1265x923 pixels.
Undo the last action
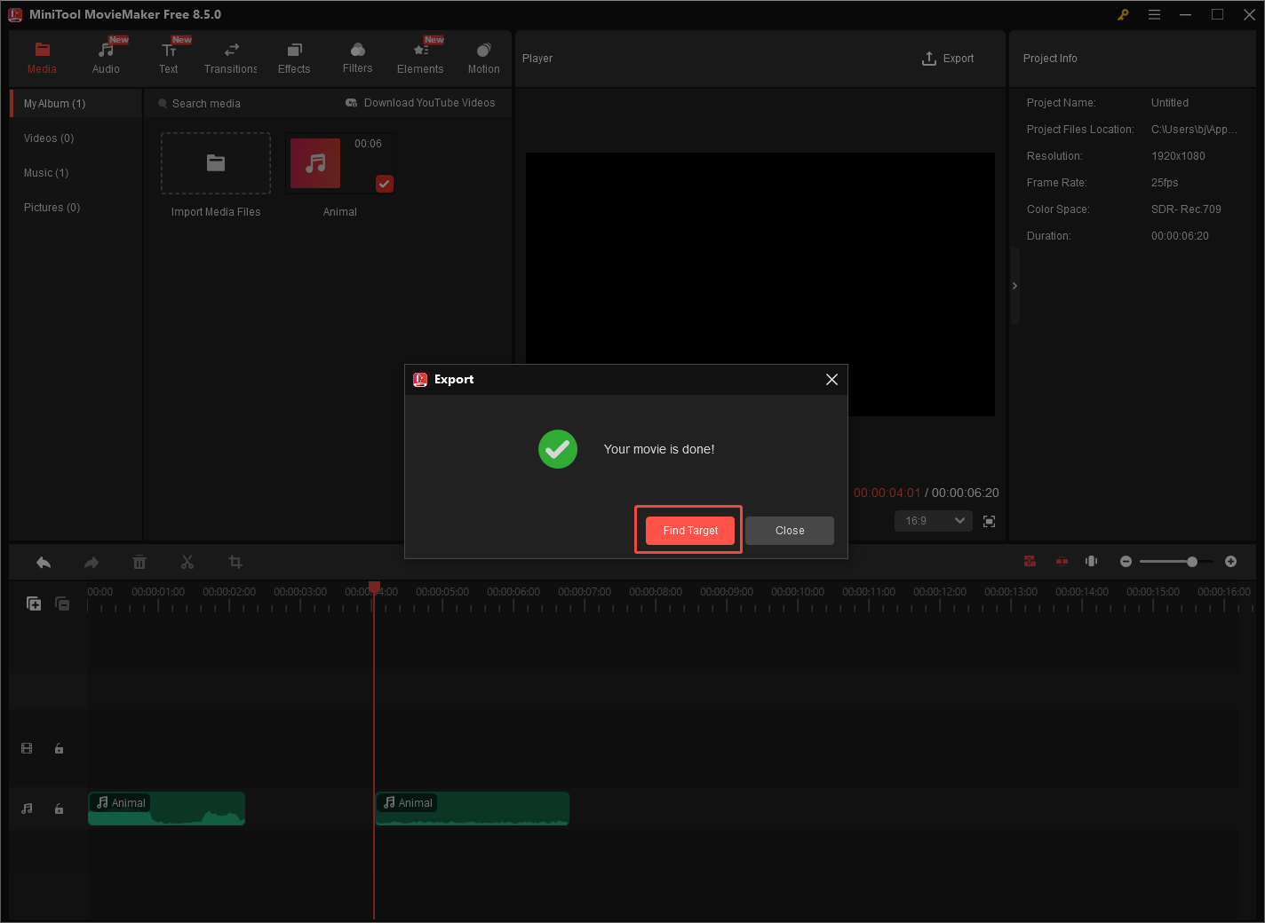pyautogui.click(x=43, y=562)
